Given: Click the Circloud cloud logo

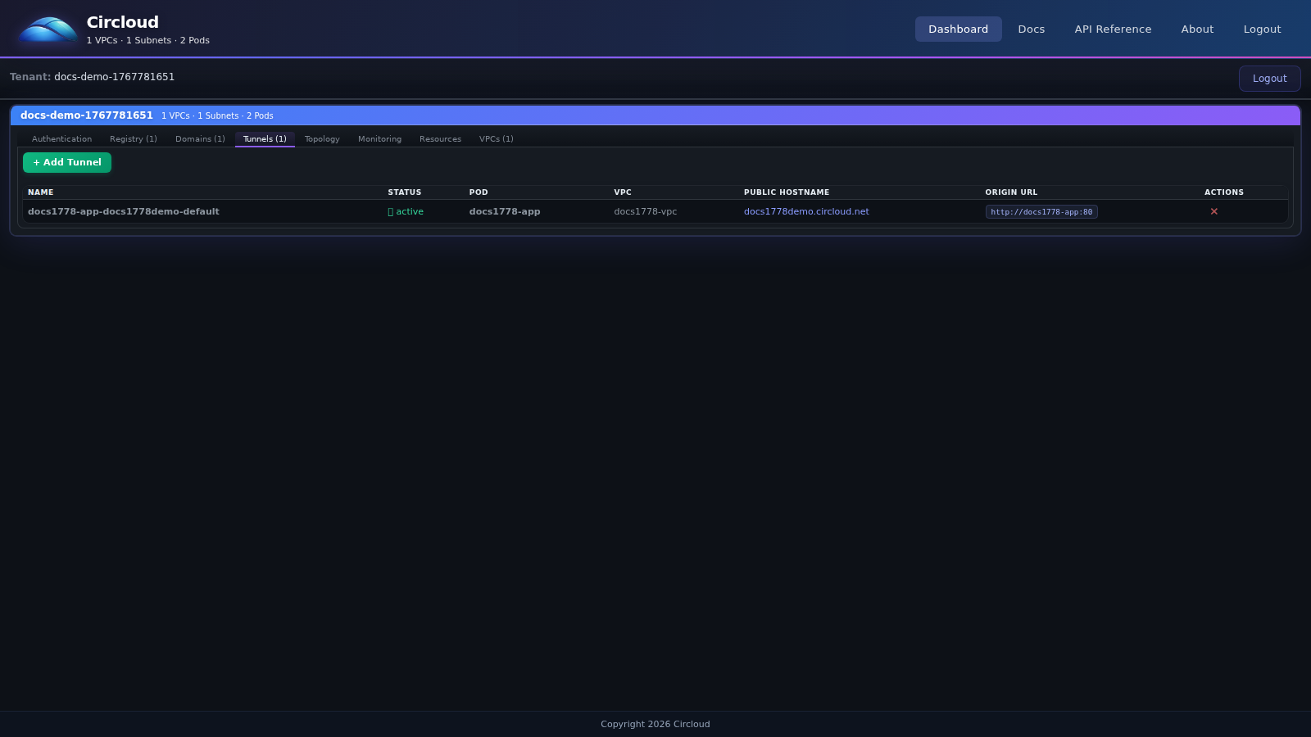Looking at the screenshot, I should click(x=48, y=29).
